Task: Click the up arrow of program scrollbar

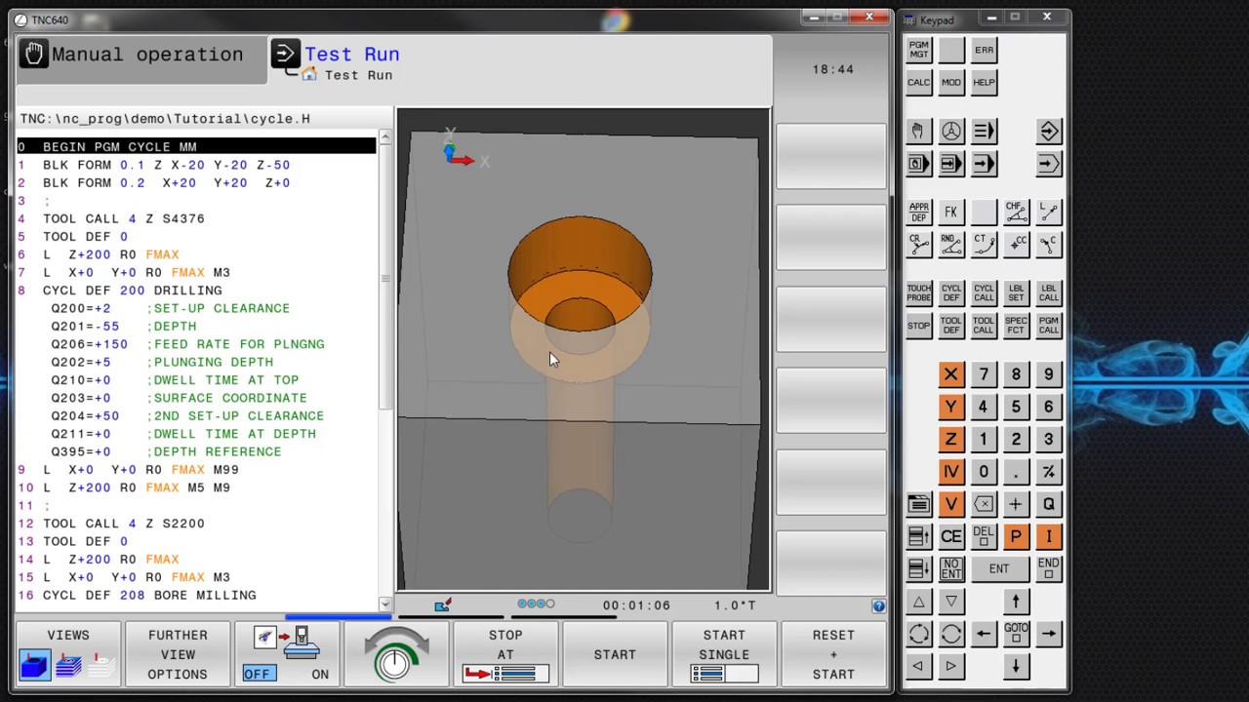Action: coord(384,138)
